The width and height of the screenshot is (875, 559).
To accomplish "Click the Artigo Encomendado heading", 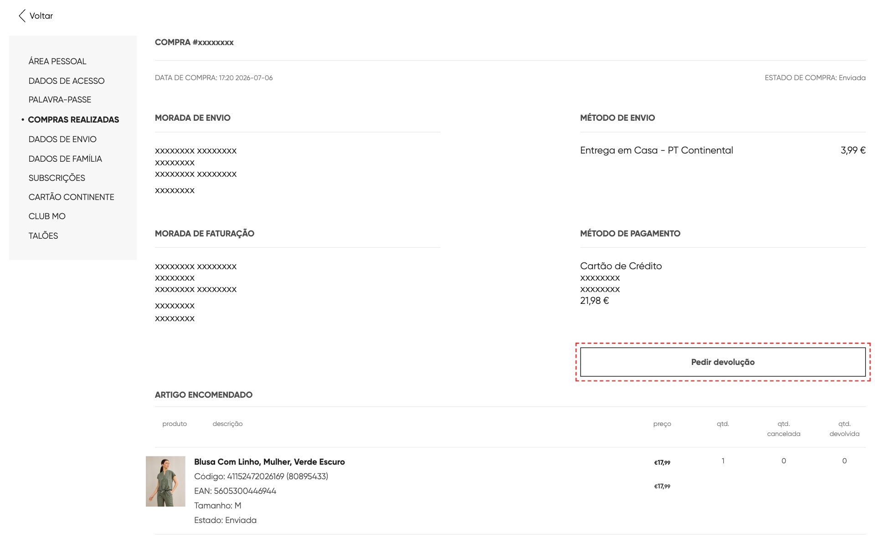I will [204, 395].
